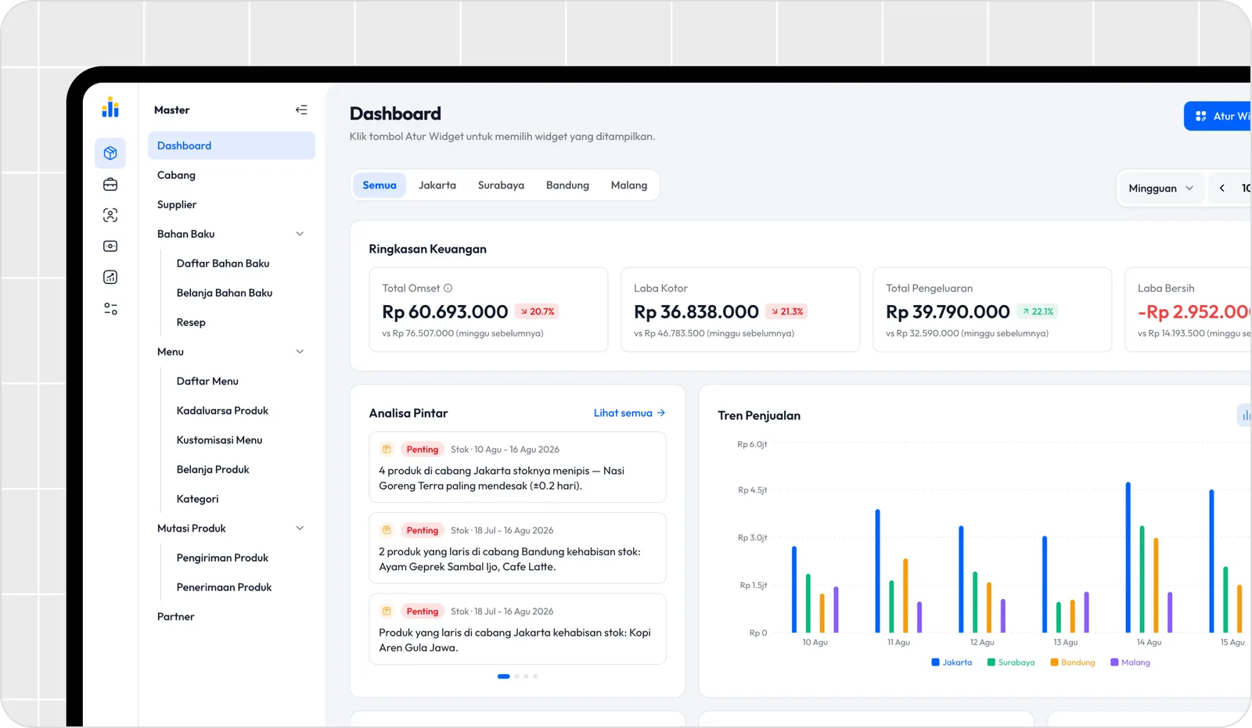
Task: Click the Jakarta blue bar for 14 Agu
Action: (1128, 558)
